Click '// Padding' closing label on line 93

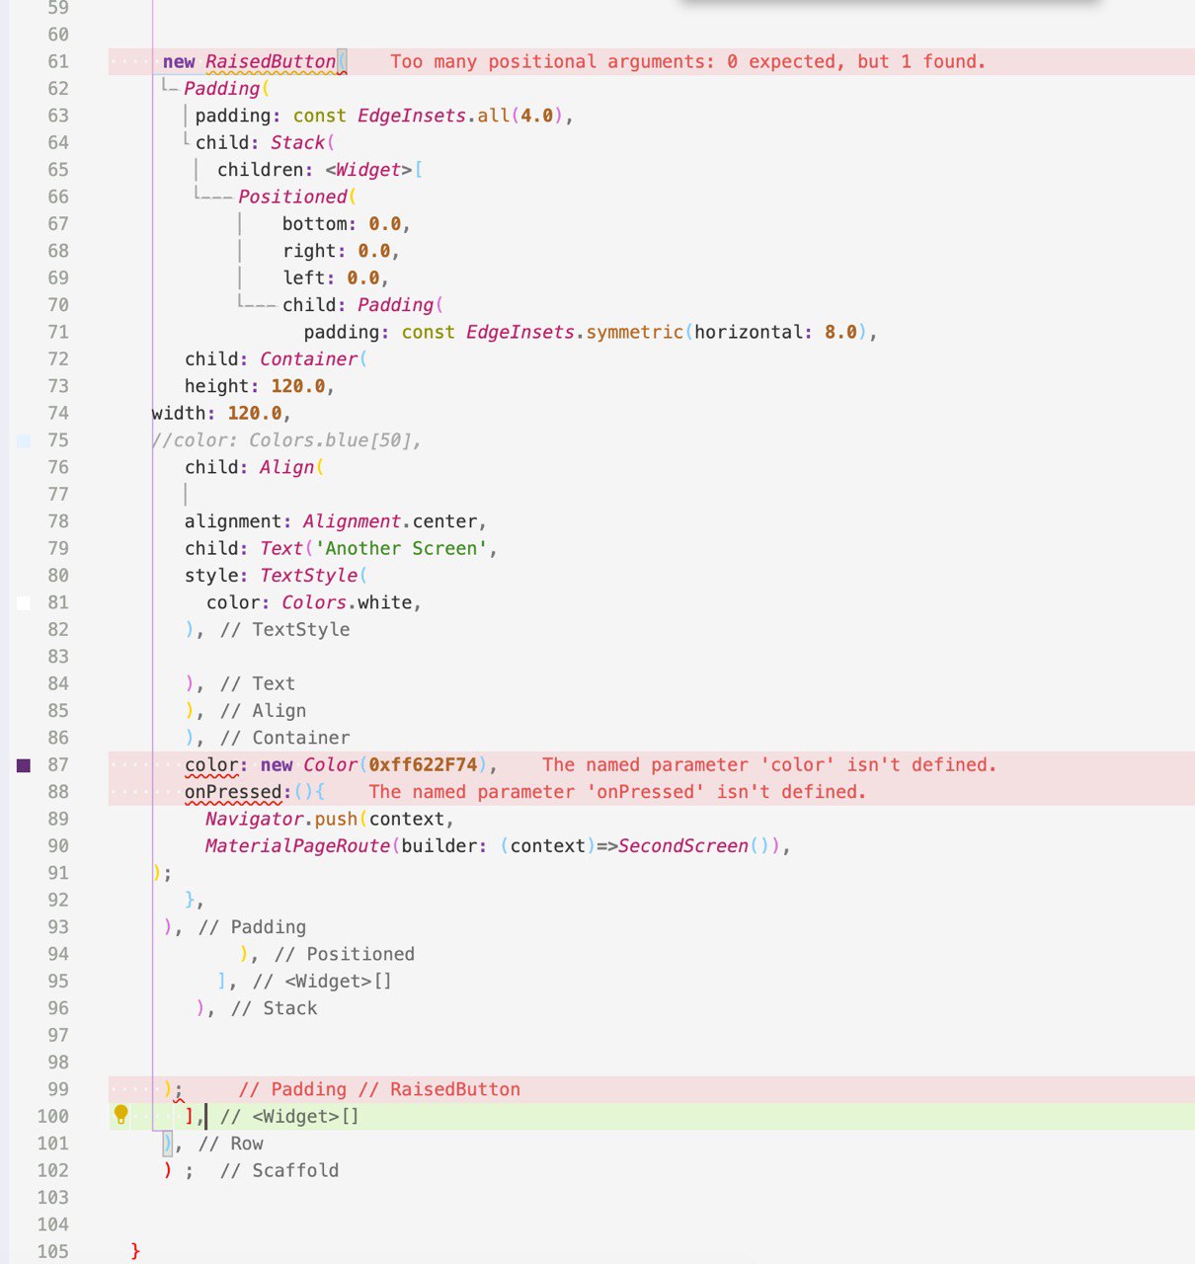[252, 926]
